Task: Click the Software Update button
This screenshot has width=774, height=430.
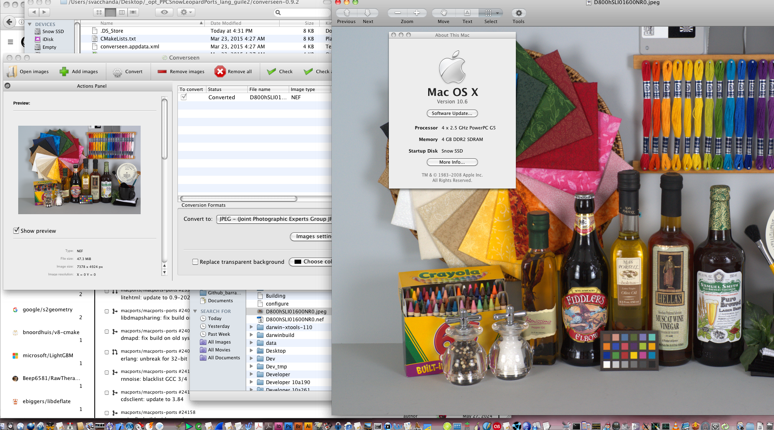Action: (452, 113)
